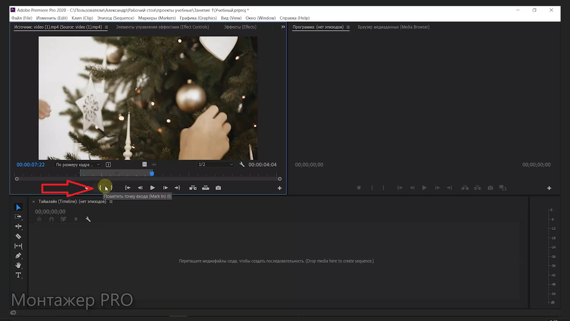The image size is (570, 321).
Task: Click the Lift button in Program monitor
Action: [x=465, y=188]
